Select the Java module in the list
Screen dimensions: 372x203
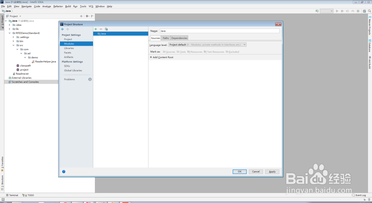121,34
